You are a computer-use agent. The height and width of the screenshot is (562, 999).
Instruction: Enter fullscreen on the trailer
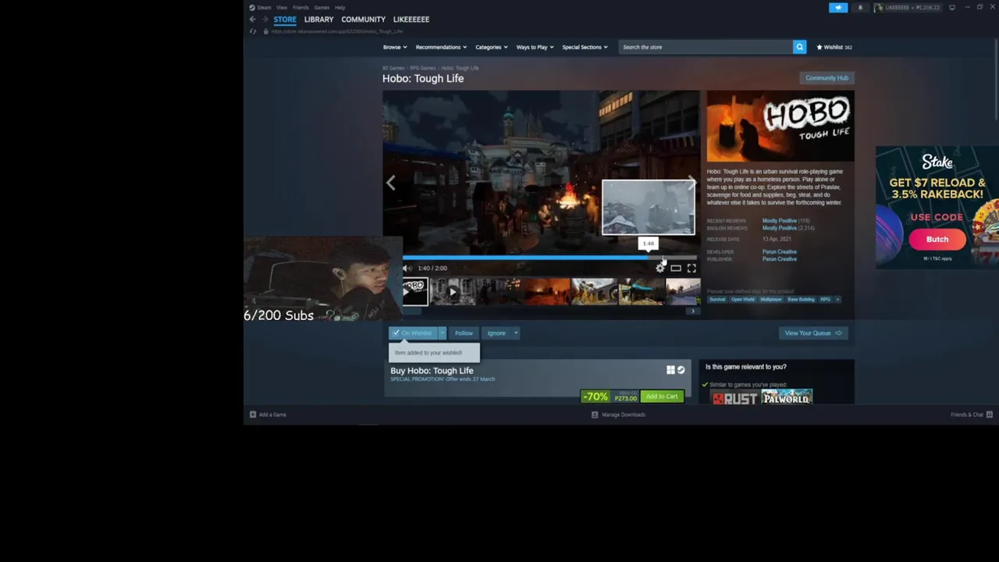click(691, 269)
